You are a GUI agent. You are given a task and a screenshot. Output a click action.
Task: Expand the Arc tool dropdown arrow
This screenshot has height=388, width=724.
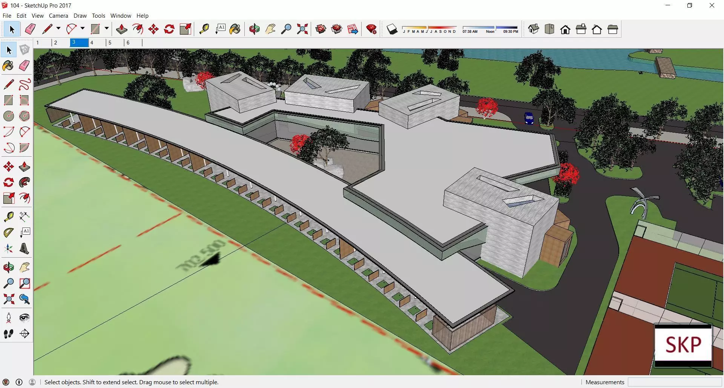click(83, 29)
